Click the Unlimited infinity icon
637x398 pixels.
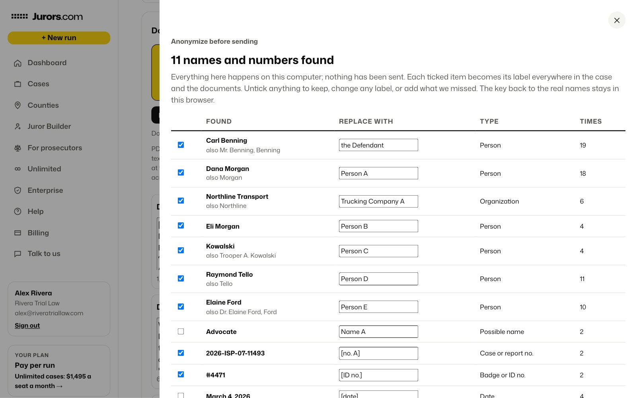click(x=18, y=169)
